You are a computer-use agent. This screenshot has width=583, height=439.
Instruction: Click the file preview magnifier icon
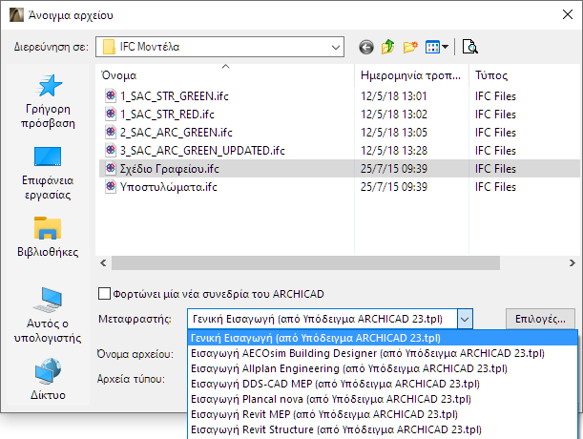470,47
